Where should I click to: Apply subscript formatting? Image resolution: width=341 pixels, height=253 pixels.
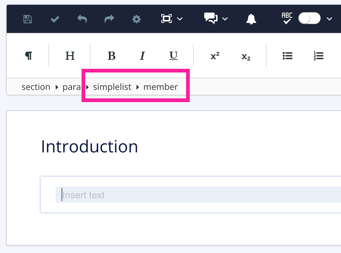246,56
